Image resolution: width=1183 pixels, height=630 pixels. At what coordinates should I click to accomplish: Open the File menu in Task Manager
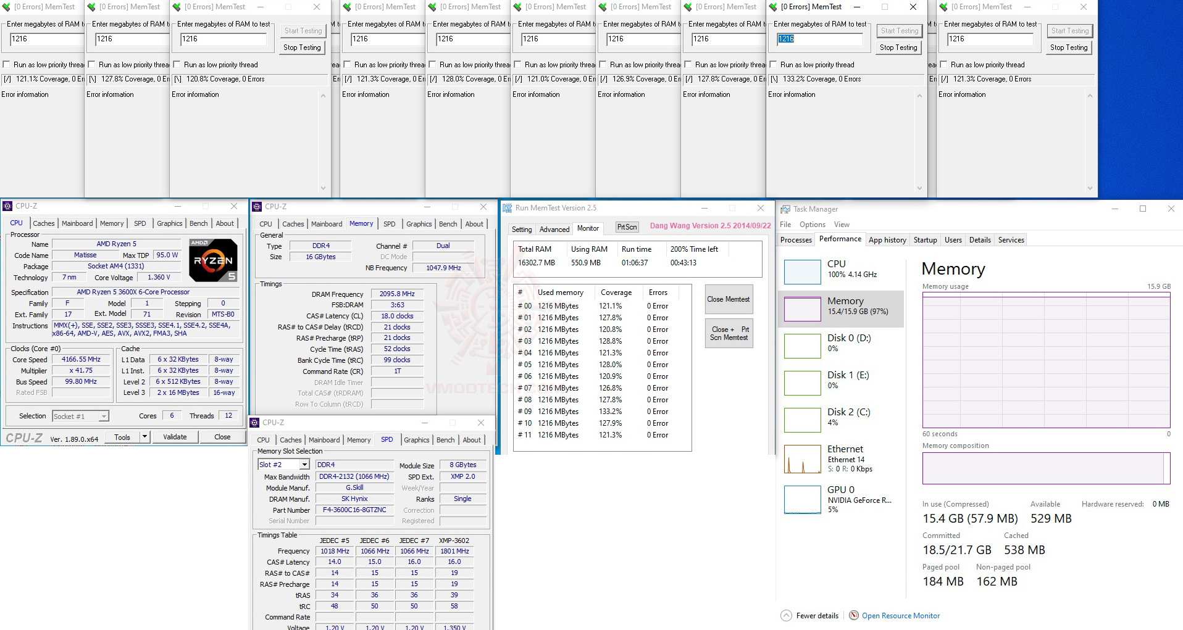click(785, 225)
